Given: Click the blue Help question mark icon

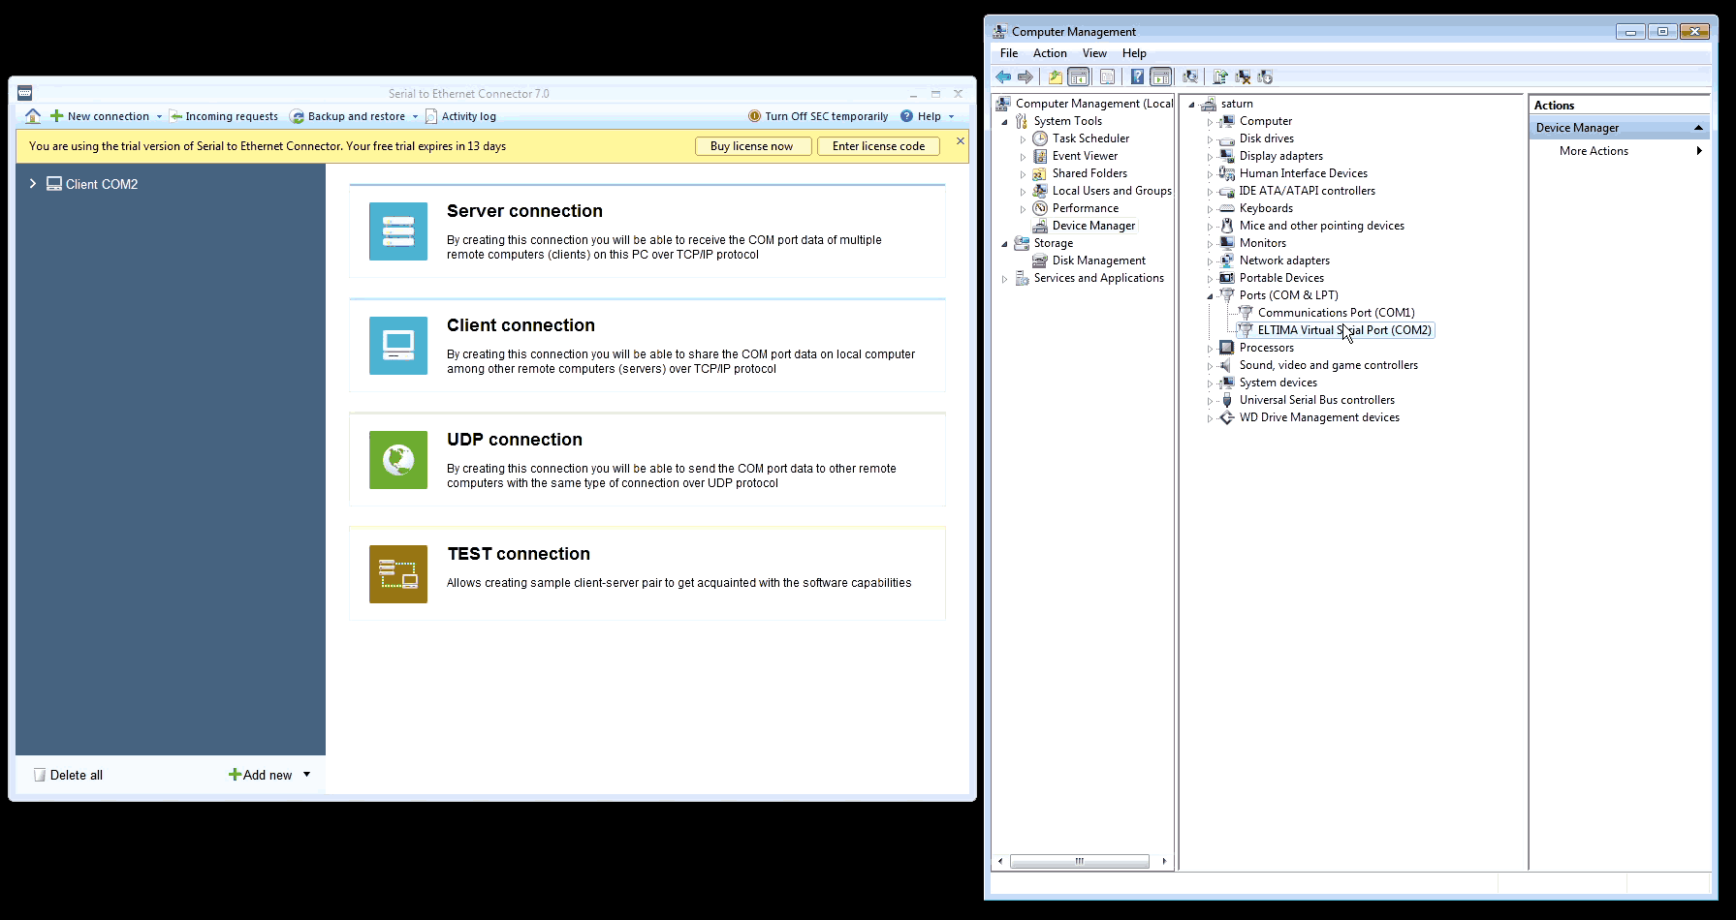Looking at the screenshot, I should coord(1137,77).
